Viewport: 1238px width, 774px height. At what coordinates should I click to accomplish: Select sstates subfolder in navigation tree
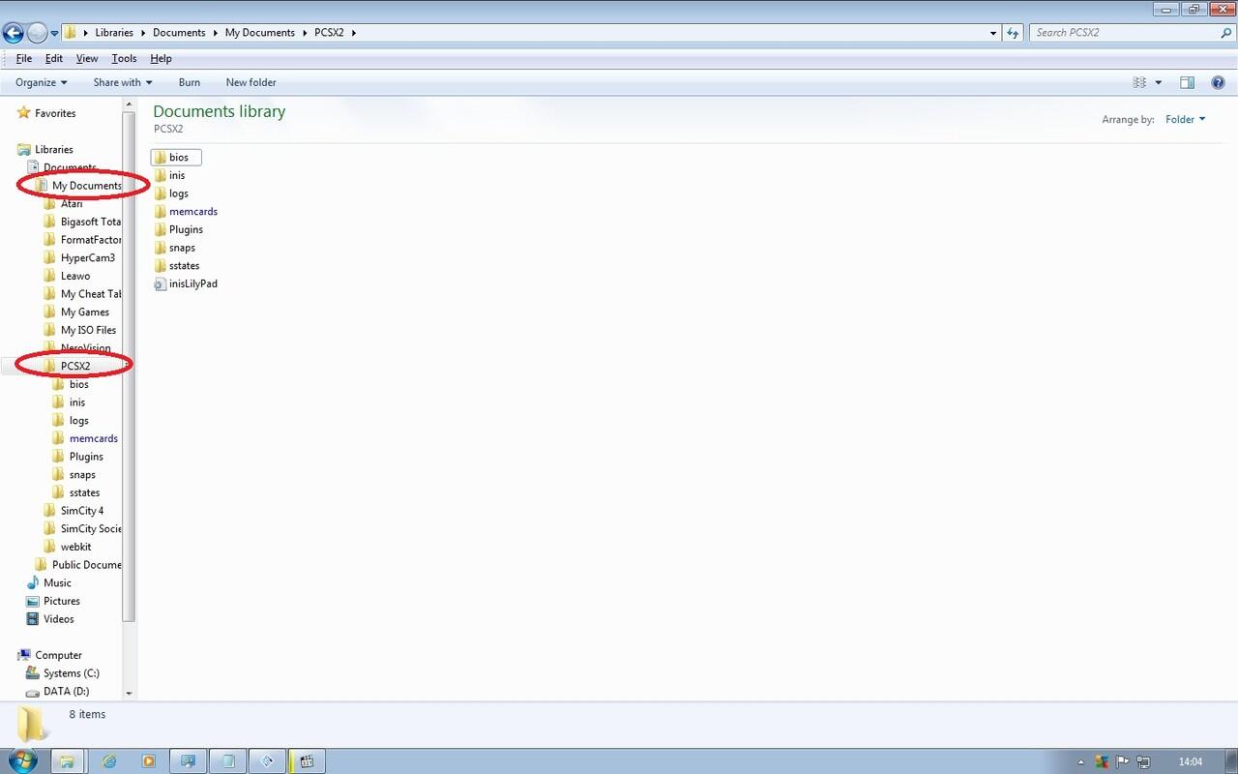pyautogui.click(x=84, y=493)
